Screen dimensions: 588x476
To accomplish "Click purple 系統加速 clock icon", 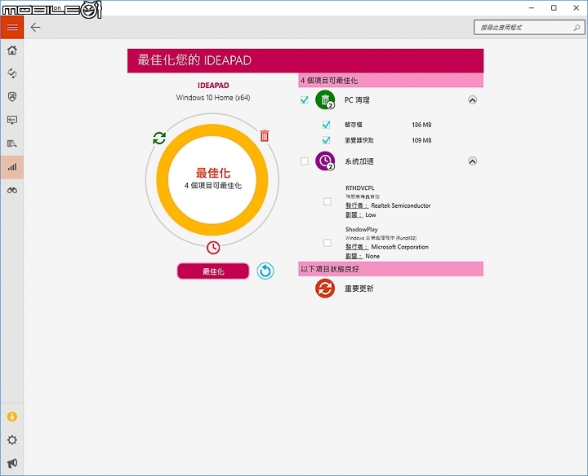I will tap(325, 161).
